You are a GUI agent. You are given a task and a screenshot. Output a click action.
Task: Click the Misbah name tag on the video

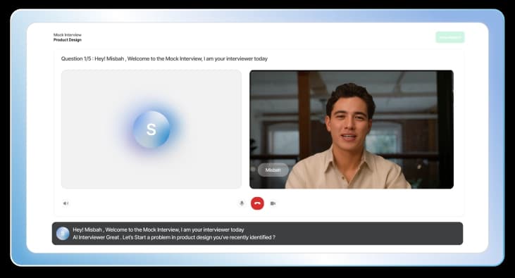tap(273, 170)
